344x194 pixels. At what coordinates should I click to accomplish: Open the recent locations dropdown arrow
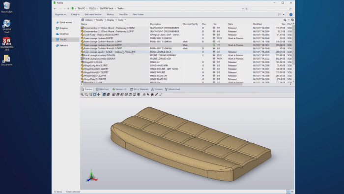64,8
